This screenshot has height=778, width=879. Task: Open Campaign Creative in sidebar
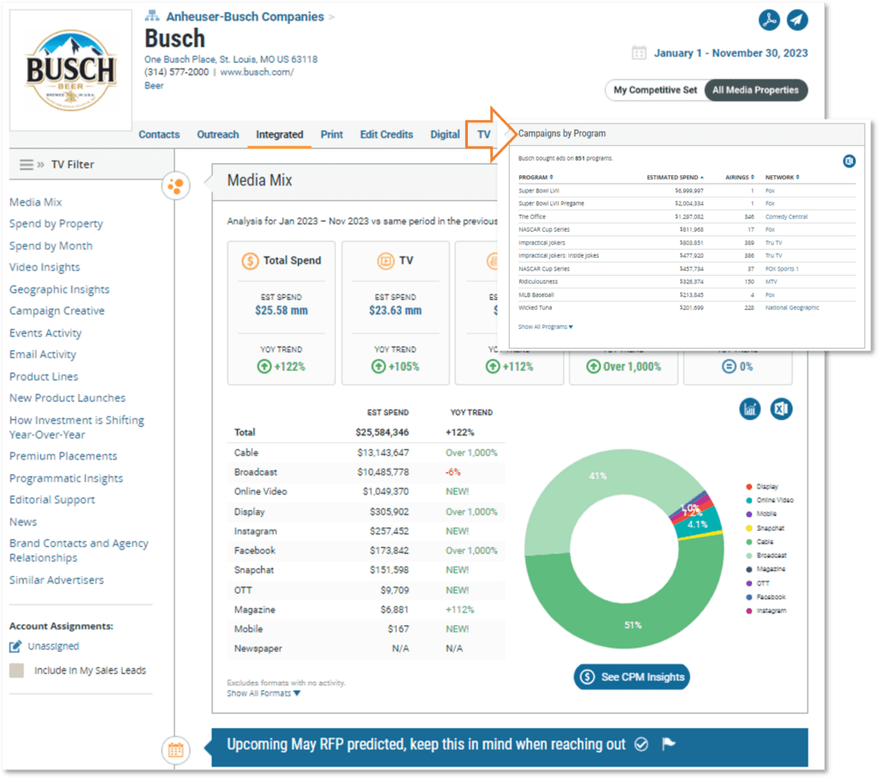(58, 311)
